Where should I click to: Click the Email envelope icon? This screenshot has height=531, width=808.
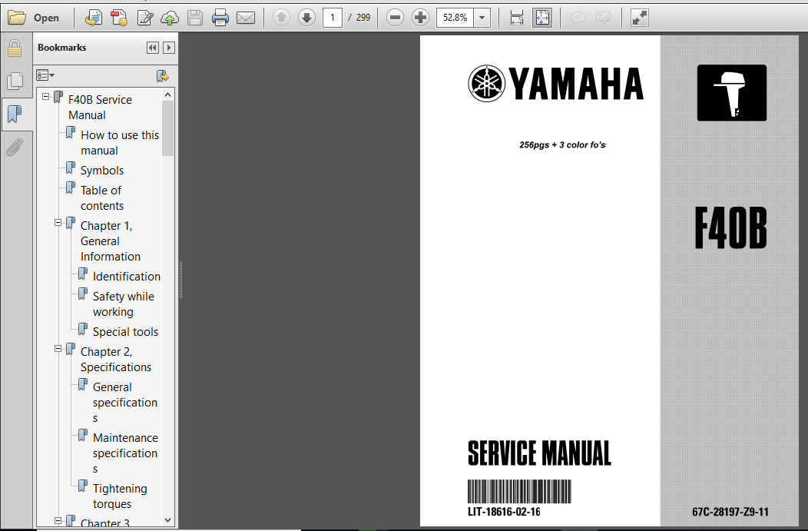(x=246, y=18)
